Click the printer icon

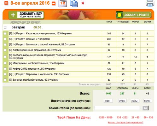click(x=150, y=3)
